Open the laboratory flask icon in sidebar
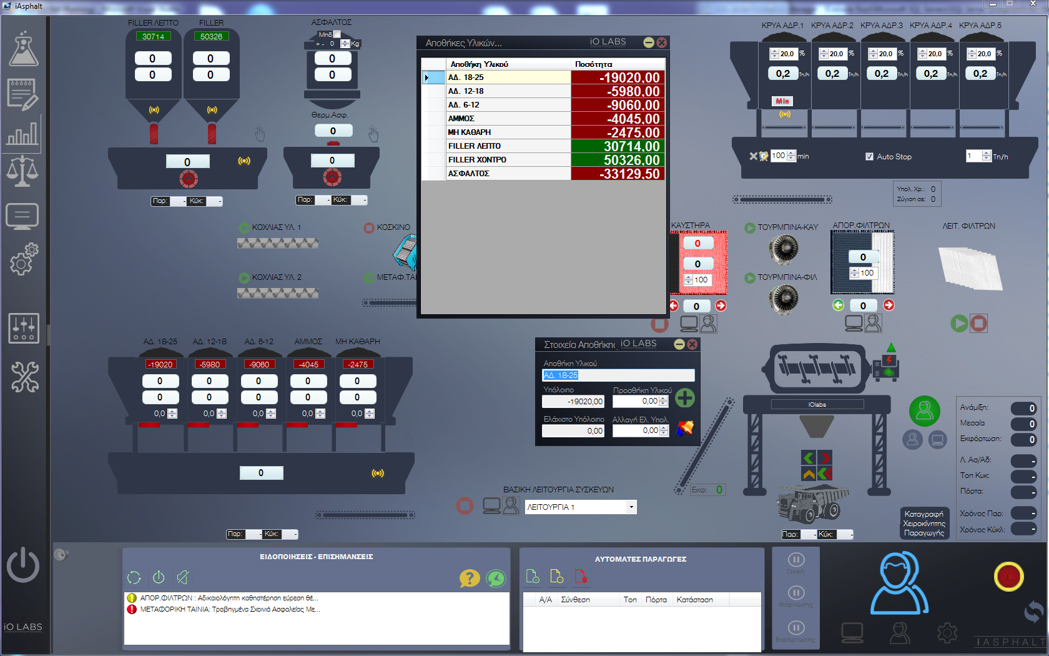The height and width of the screenshot is (656, 1049). tap(23, 49)
